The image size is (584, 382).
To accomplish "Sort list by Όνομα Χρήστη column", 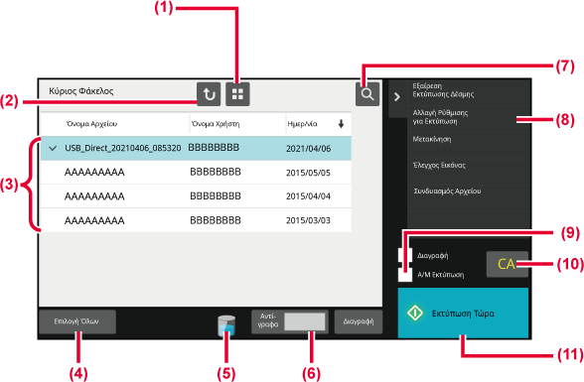I will point(216,124).
